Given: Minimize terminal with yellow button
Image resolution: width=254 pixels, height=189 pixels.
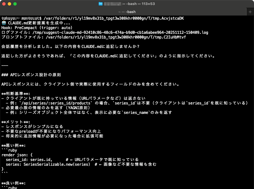Looking at the screenshot, I should 9,4.
